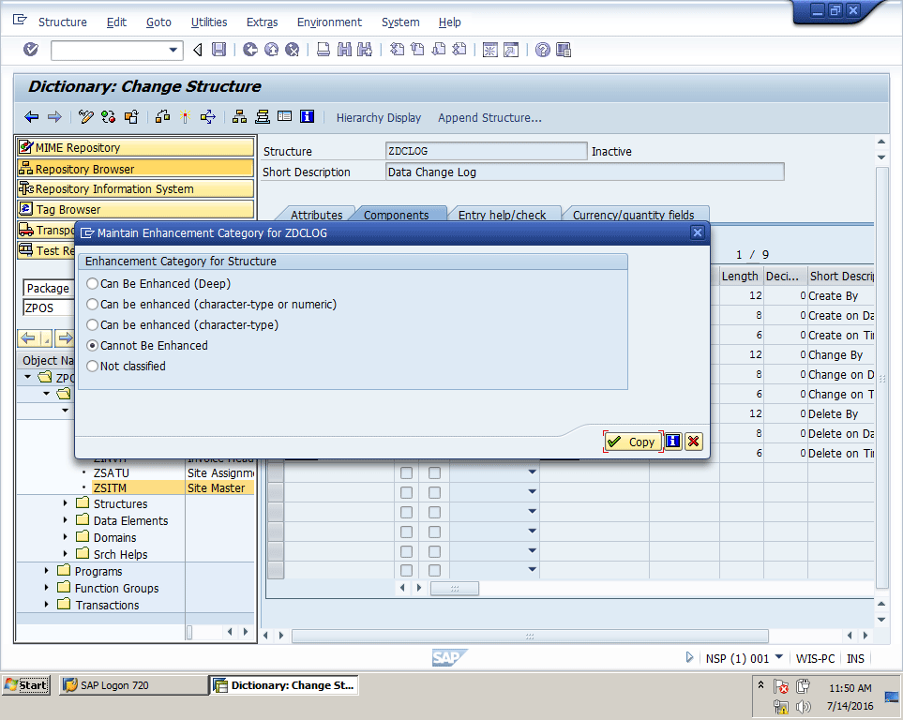Open the Utilities menu
Viewport: 903px width, 720px height.
pos(208,22)
